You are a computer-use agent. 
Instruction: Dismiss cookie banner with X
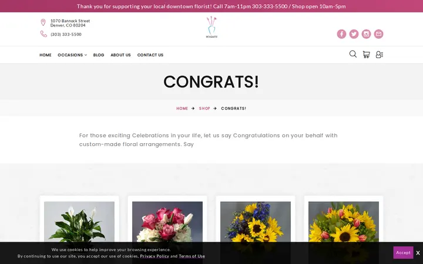pos(418,253)
